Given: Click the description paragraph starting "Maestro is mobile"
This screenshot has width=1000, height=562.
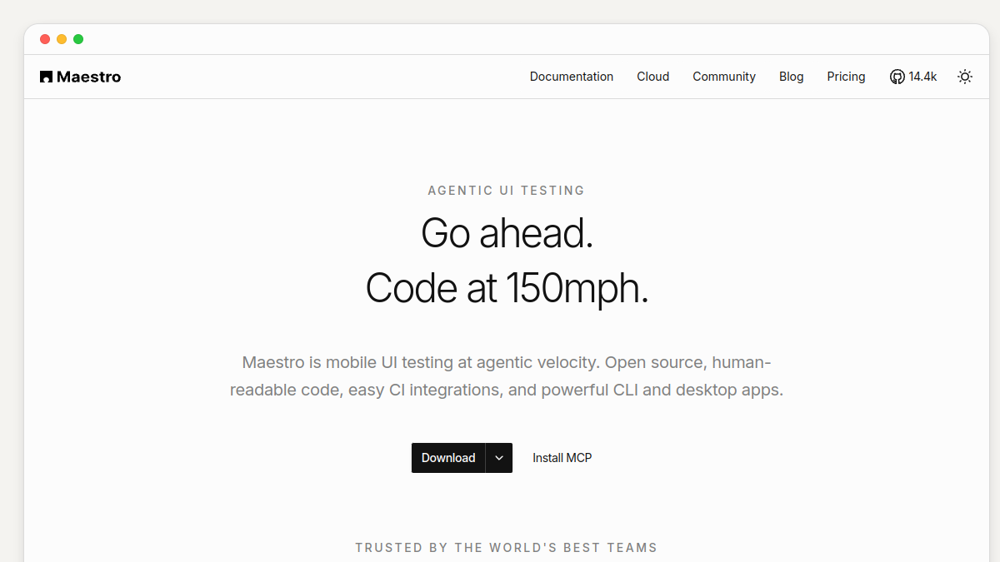Looking at the screenshot, I should [507, 376].
